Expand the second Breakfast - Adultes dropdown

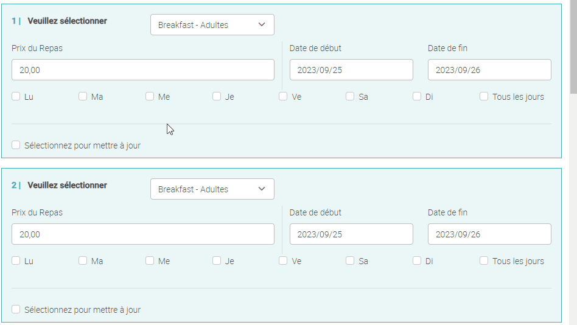212,189
